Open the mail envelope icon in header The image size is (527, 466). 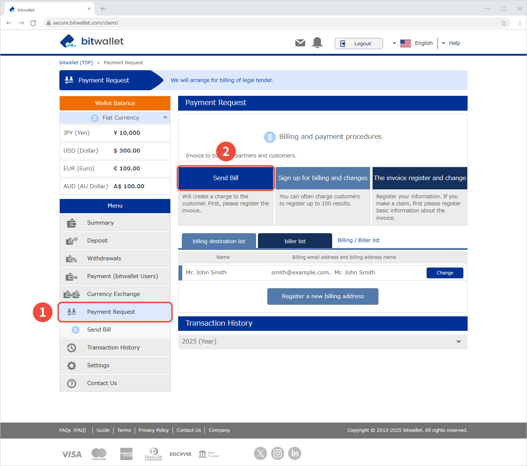click(x=300, y=43)
